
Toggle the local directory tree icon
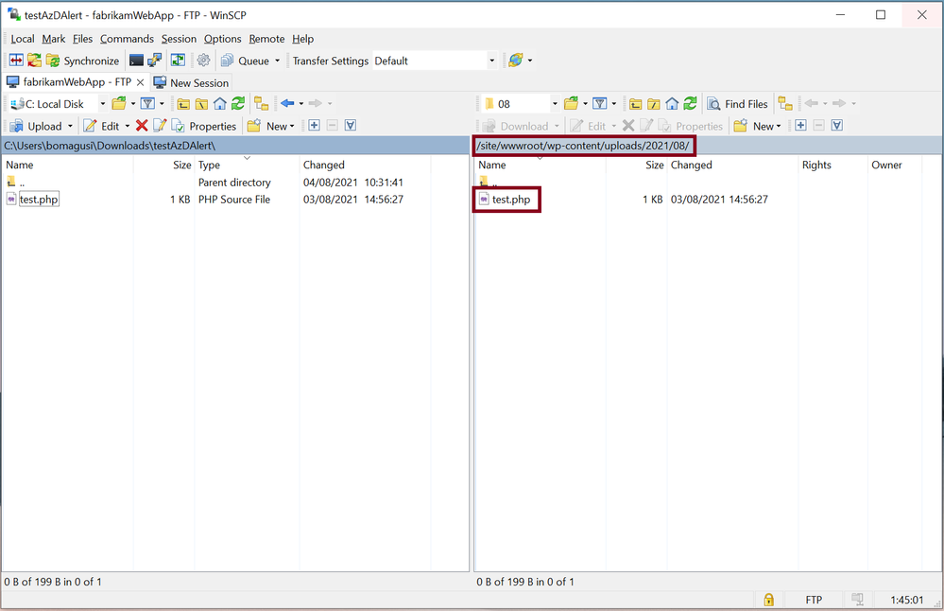[x=262, y=104]
